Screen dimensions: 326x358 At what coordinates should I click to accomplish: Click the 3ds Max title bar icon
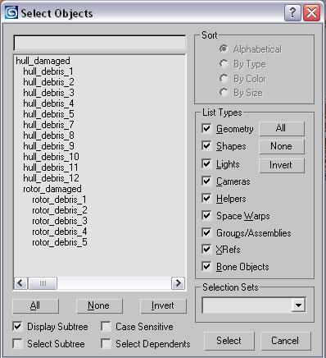11,12
